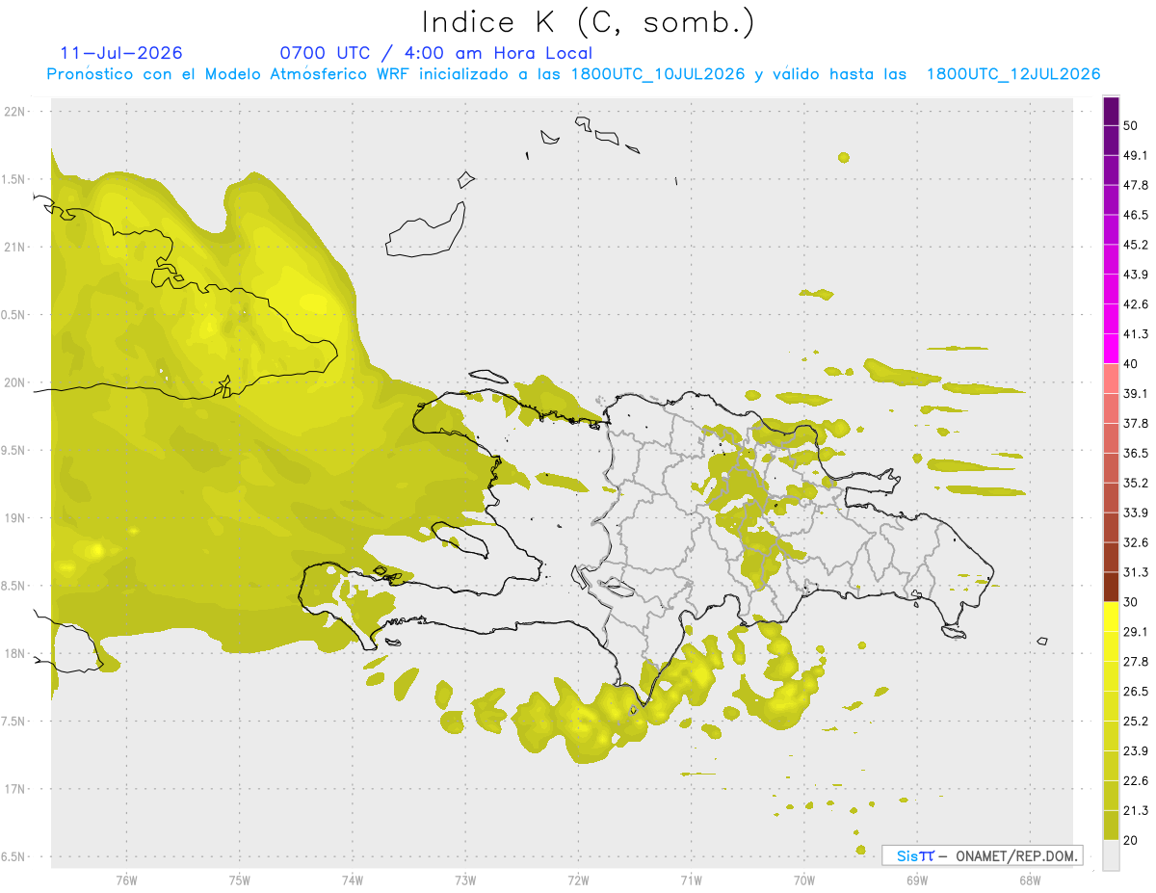
Task: Click the '47.8' value on the color scale
Action: [1136, 185]
